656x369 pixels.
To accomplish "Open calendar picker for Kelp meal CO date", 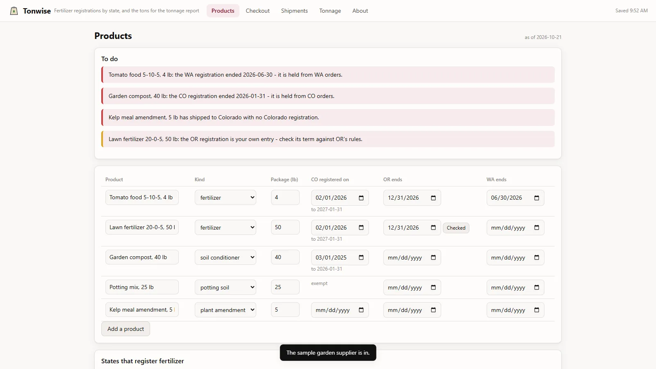I will click(x=361, y=310).
